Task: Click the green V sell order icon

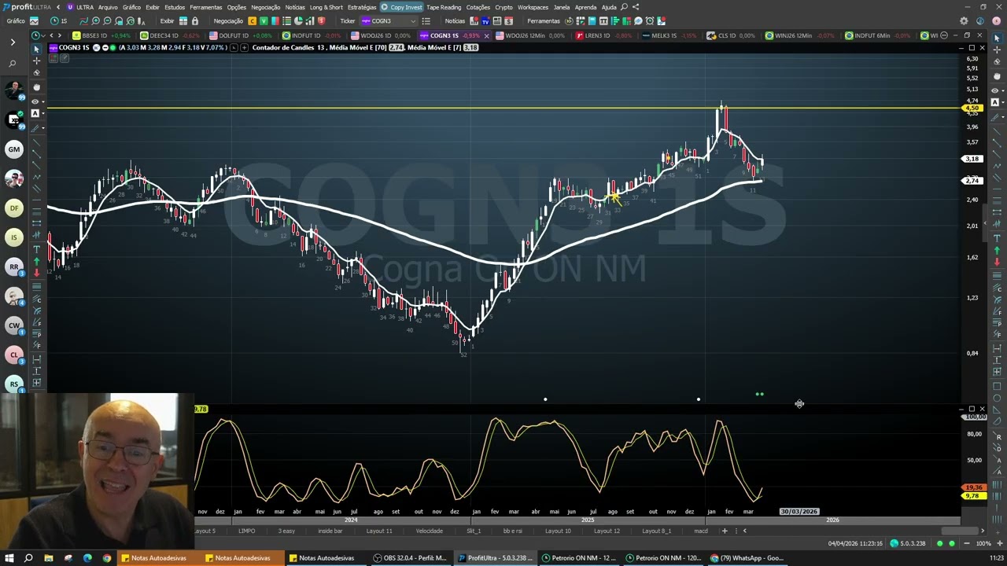Action: 264,21
